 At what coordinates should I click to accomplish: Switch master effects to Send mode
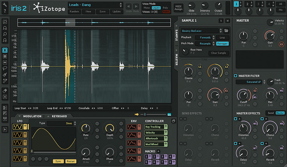[271, 113]
